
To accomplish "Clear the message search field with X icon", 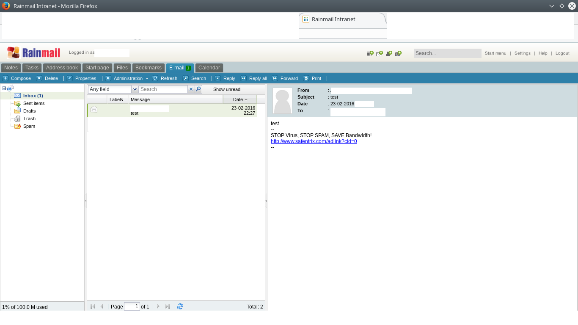I will (191, 89).
